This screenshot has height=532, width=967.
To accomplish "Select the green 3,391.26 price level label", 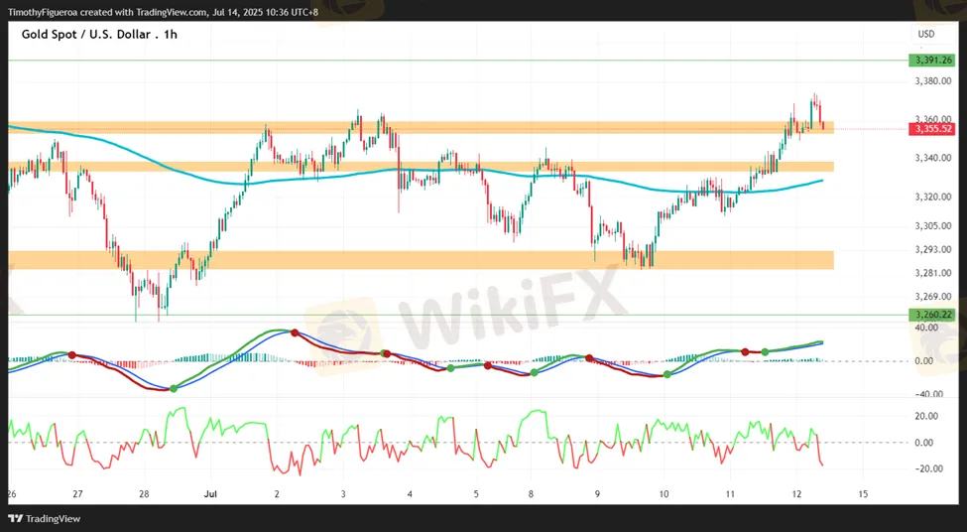I will (x=933, y=60).
